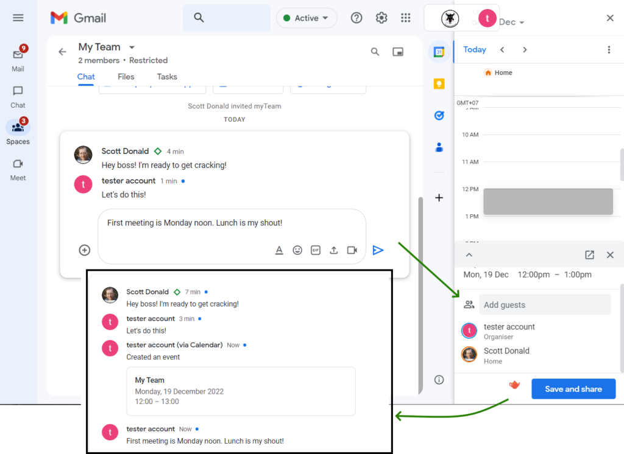The width and height of the screenshot is (624, 454).
Task: Toggle text formatting options in the compose bar
Action: 279,250
